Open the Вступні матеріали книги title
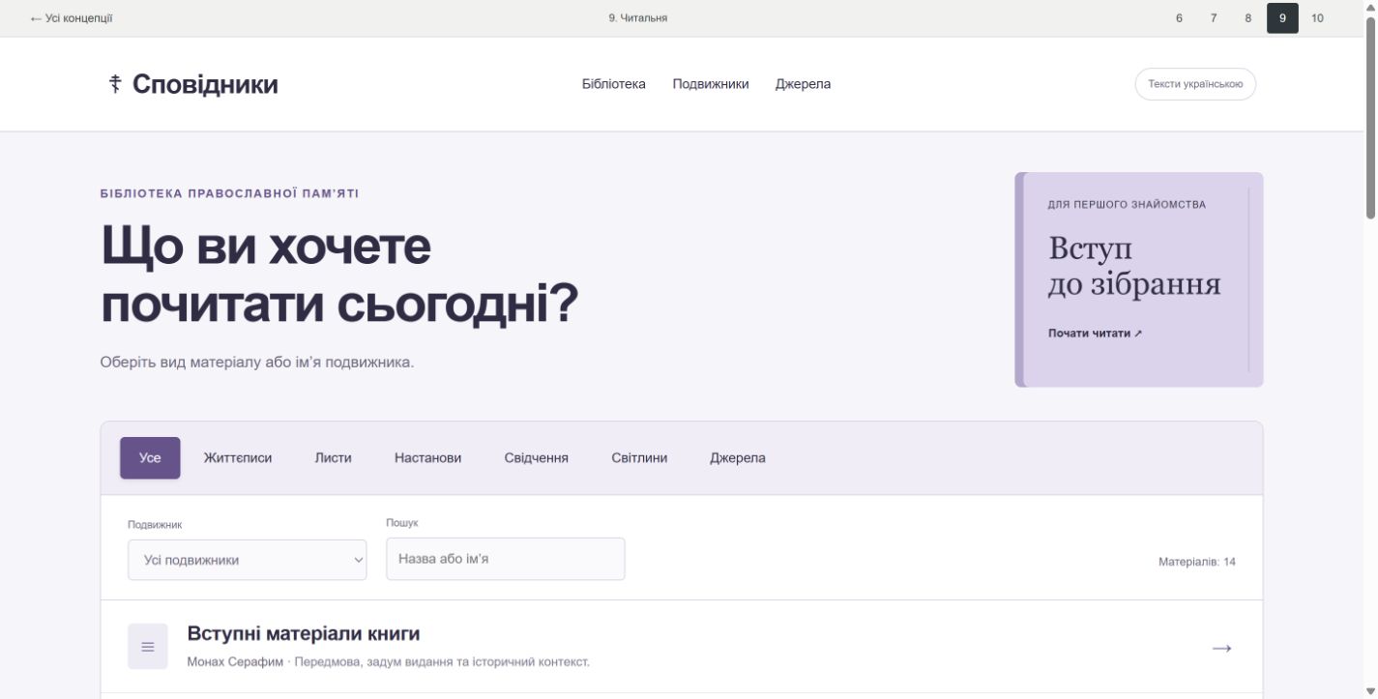The width and height of the screenshot is (1378, 699). 304,634
